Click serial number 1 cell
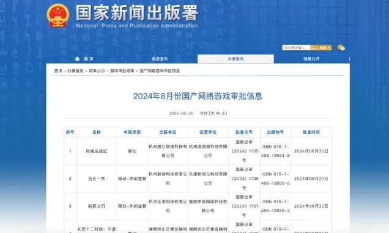The image size is (389, 233). tap(70, 151)
